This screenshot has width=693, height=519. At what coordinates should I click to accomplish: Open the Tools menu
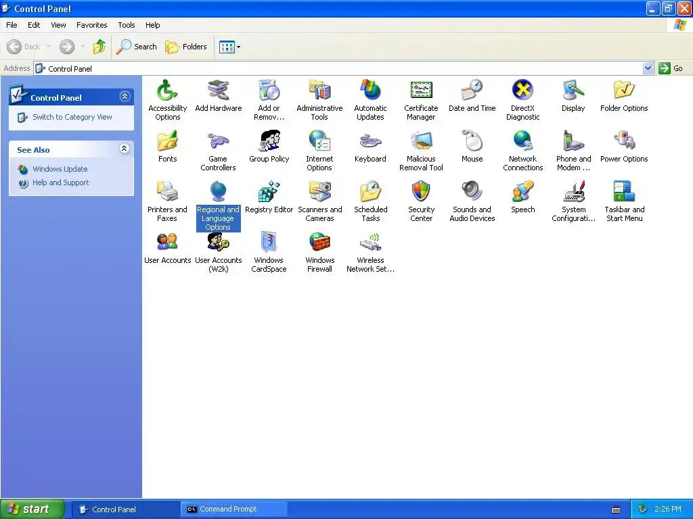pyautogui.click(x=127, y=25)
